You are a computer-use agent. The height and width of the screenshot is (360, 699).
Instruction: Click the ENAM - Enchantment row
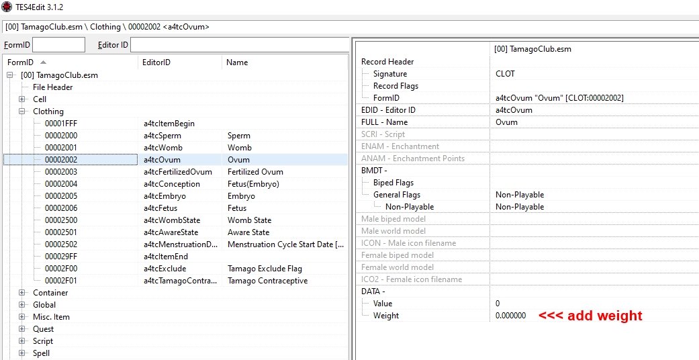point(527,146)
